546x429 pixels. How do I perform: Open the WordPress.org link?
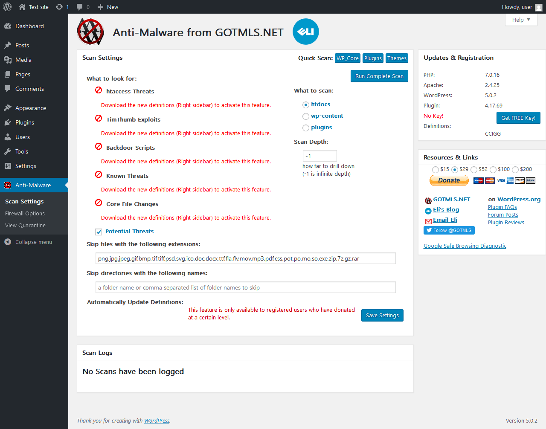click(x=519, y=199)
